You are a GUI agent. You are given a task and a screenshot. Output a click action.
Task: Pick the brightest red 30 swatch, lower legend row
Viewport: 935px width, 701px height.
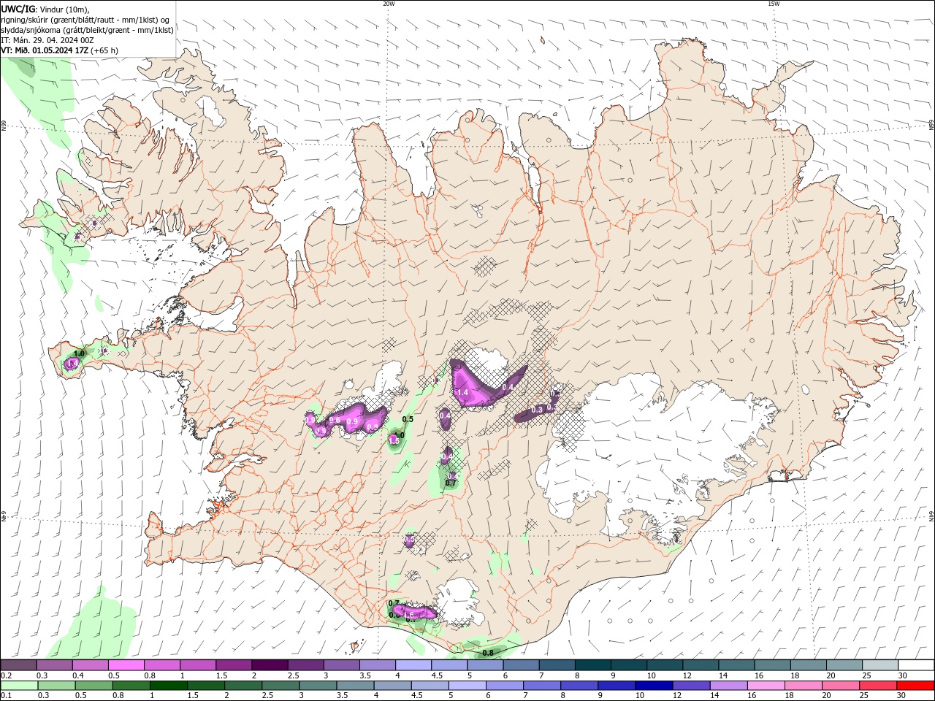915,686
